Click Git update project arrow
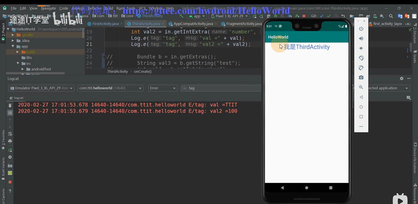 tap(322, 16)
